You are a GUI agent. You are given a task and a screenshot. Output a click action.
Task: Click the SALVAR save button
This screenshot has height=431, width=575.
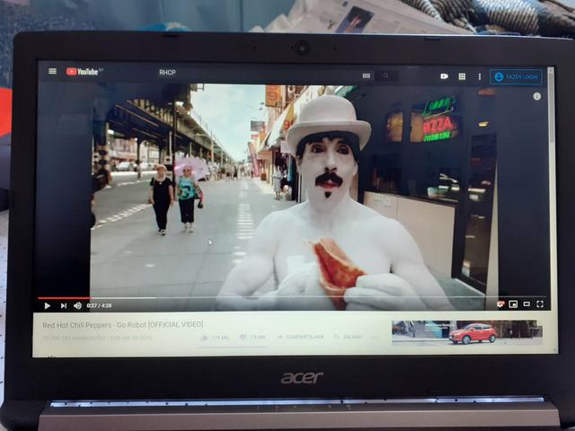click(x=348, y=337)
